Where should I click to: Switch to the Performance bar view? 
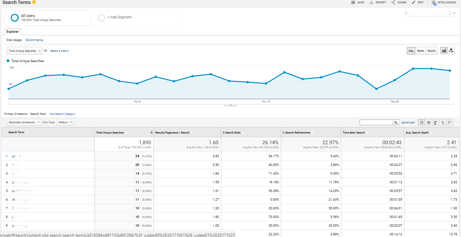pos(436,122)
